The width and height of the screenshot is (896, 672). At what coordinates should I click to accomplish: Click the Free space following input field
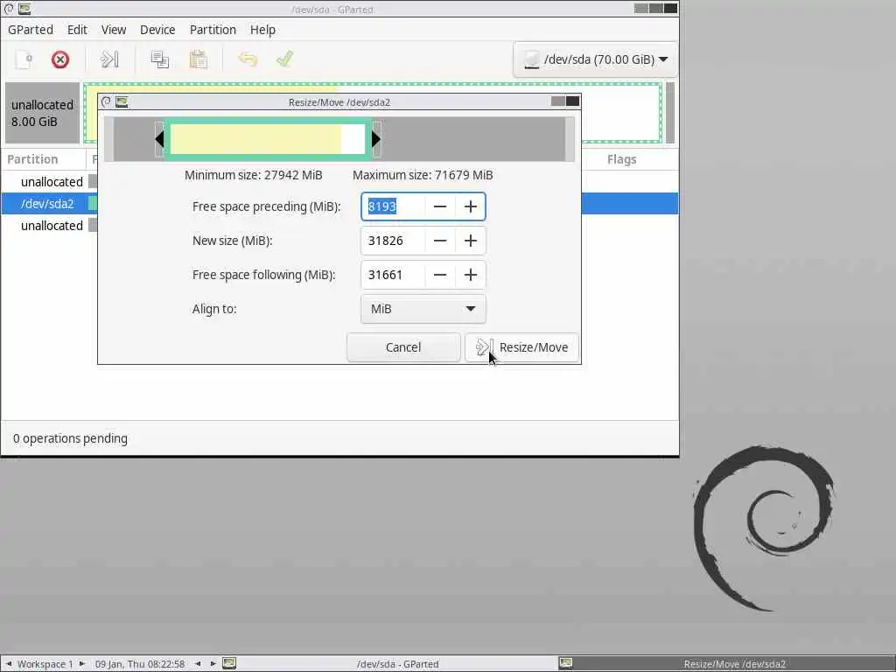(393, 275)
